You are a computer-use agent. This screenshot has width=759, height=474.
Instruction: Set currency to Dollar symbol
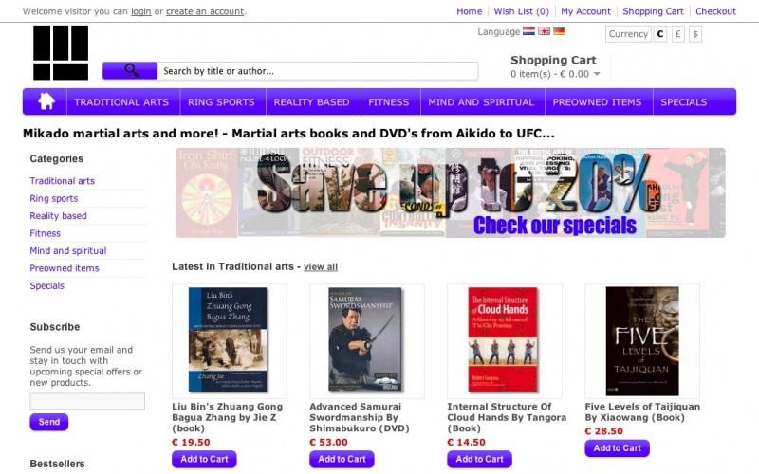pos(695,34)
